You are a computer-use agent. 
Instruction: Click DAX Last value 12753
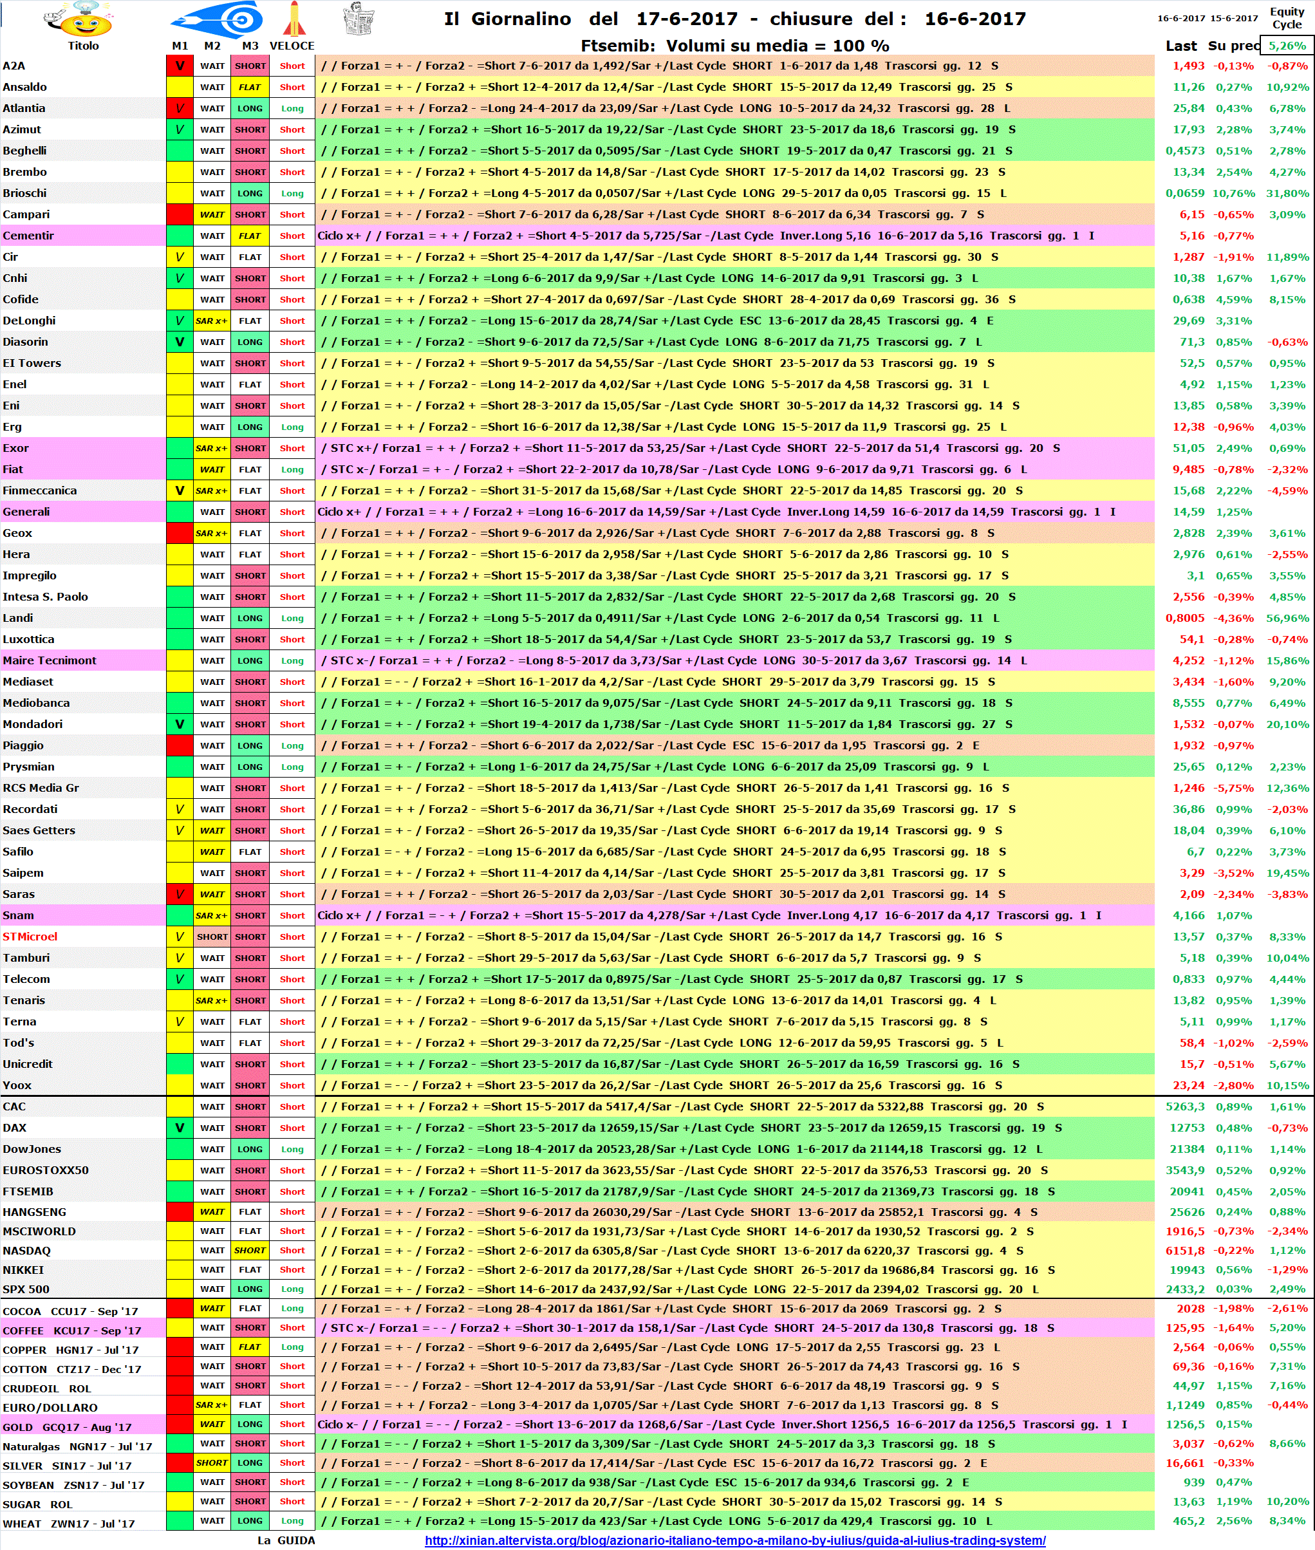point(1187,1128)
